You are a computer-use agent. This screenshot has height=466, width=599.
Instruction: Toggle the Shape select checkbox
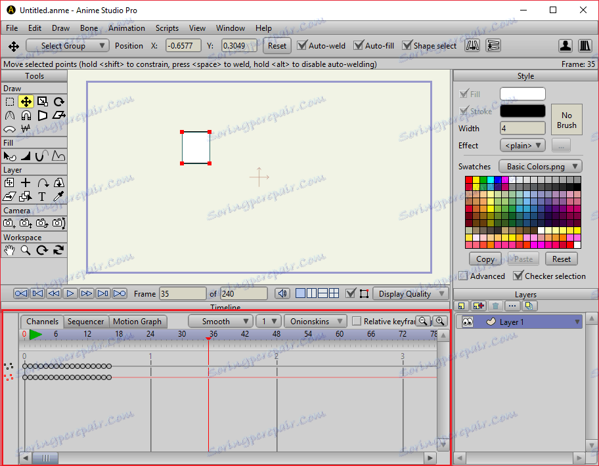click(x=407, y=45)
